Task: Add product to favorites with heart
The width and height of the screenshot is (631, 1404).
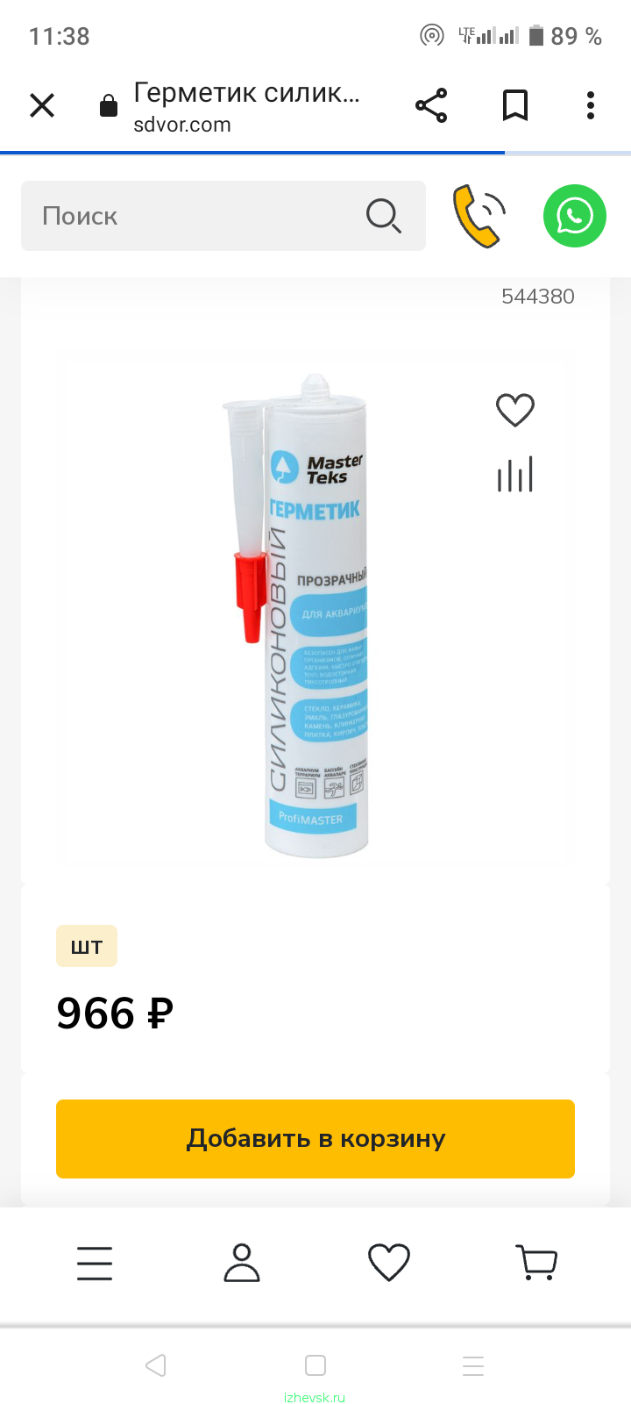Action: 515,410
